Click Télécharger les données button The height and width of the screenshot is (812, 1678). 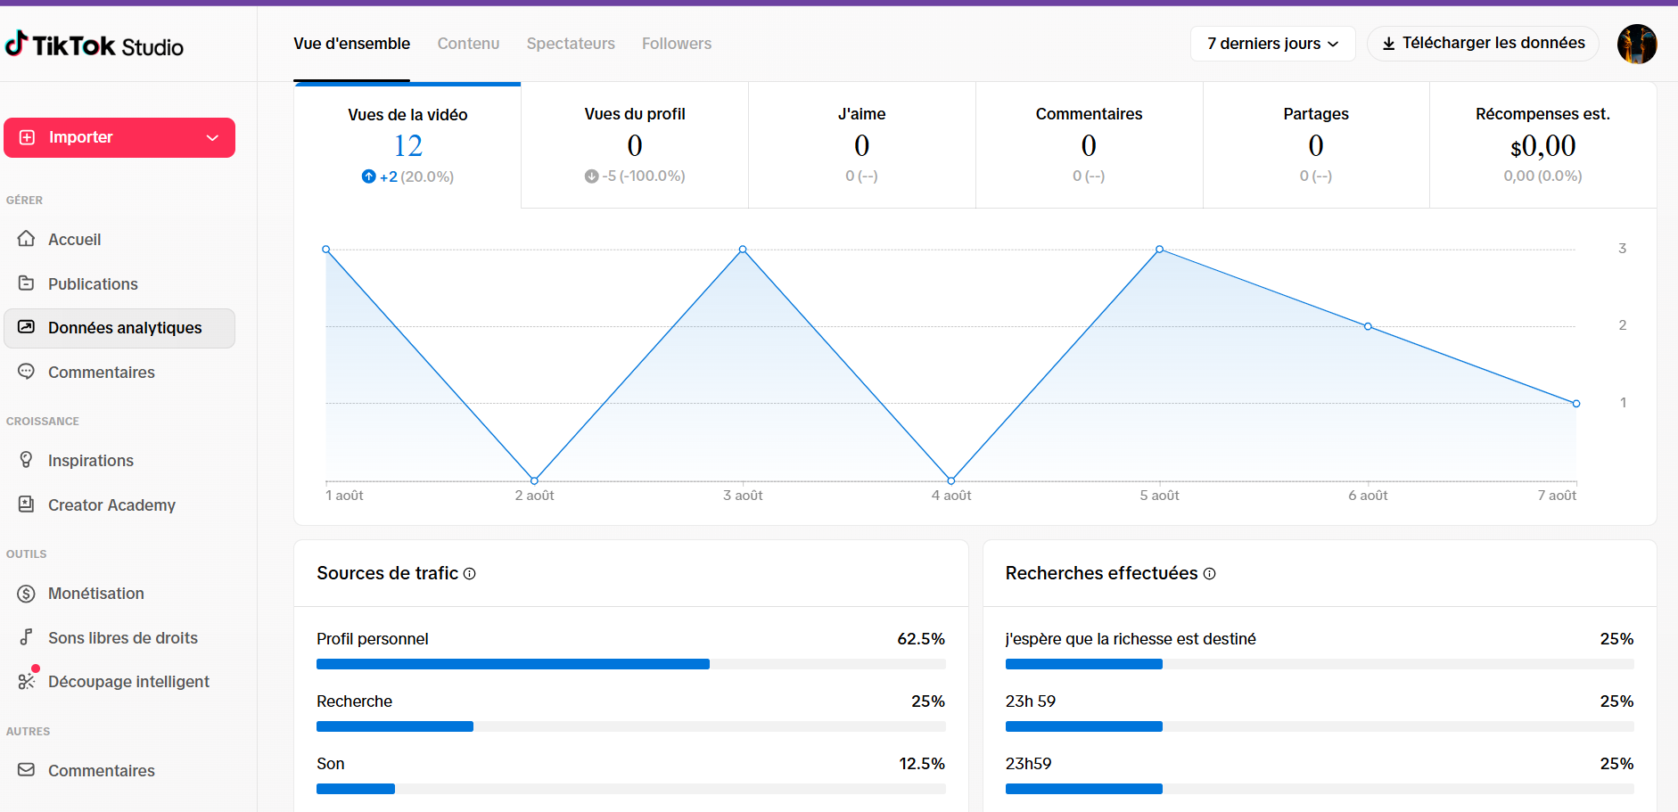[1483, 44]
